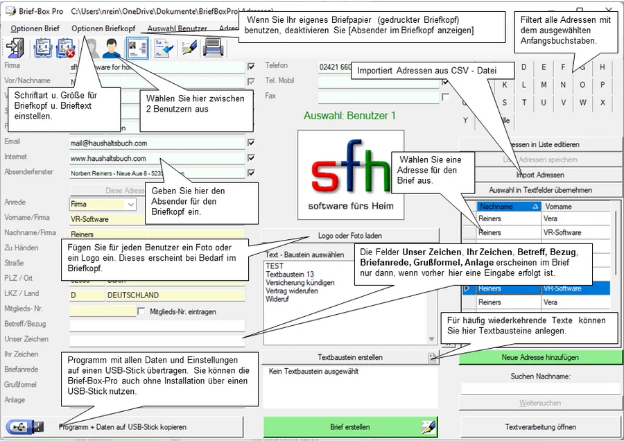The image size is (624, 441).
Task: Filter addresses by letter E
Action: [x=544, y=67]
